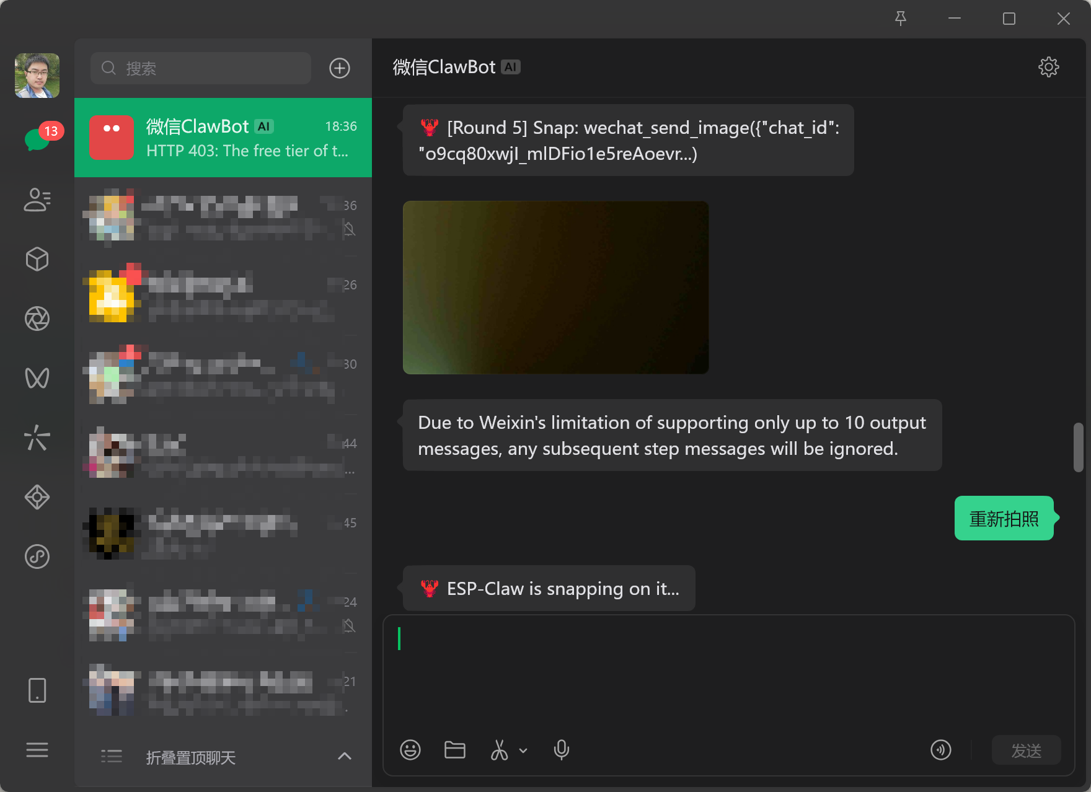1091x792 pixels.
Task: Open the profile avatar photo
Action: [37, 76]
